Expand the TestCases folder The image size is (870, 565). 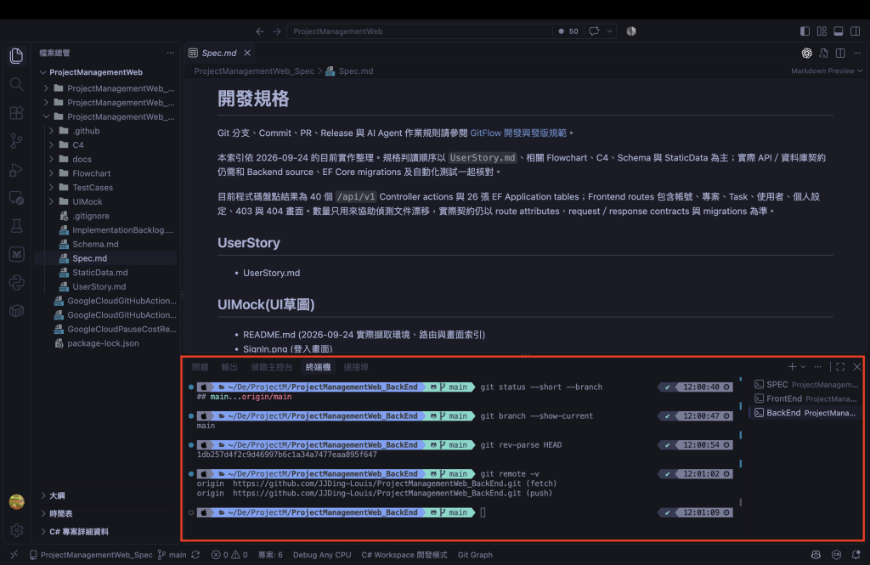coord(92,188)
